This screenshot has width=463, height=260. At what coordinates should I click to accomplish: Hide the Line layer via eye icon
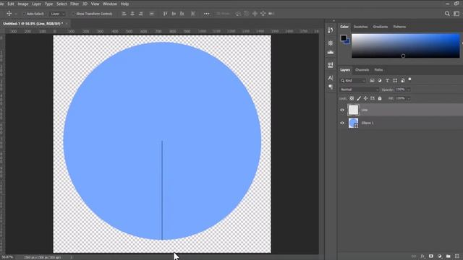342,110
